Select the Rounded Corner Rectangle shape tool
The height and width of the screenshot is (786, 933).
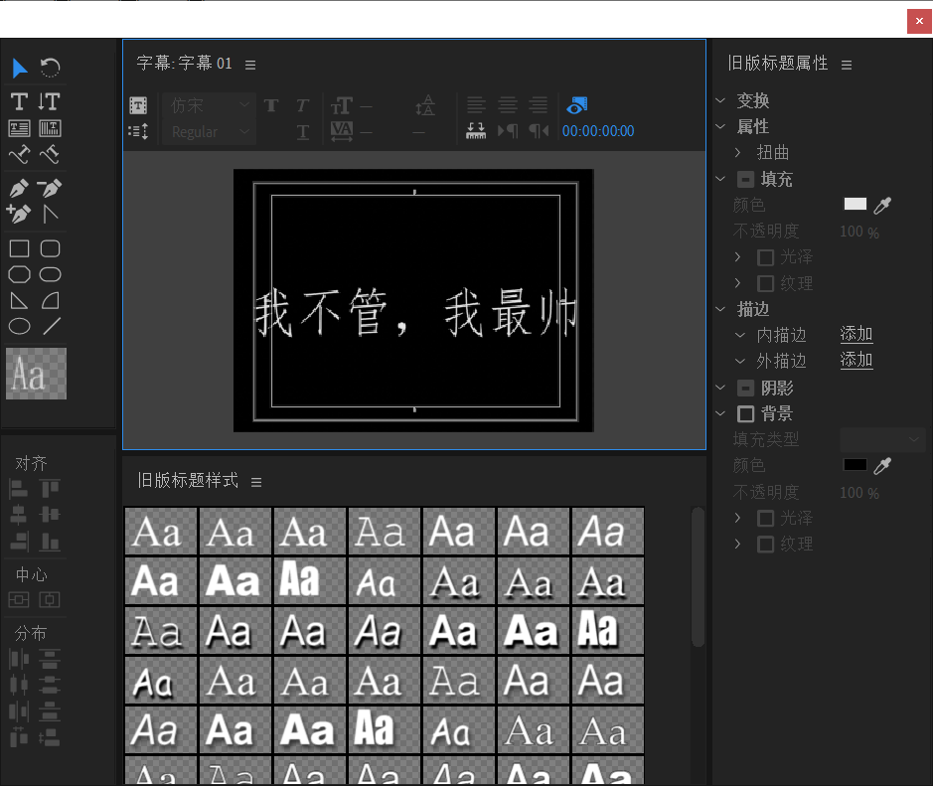(x=50, y=274)
